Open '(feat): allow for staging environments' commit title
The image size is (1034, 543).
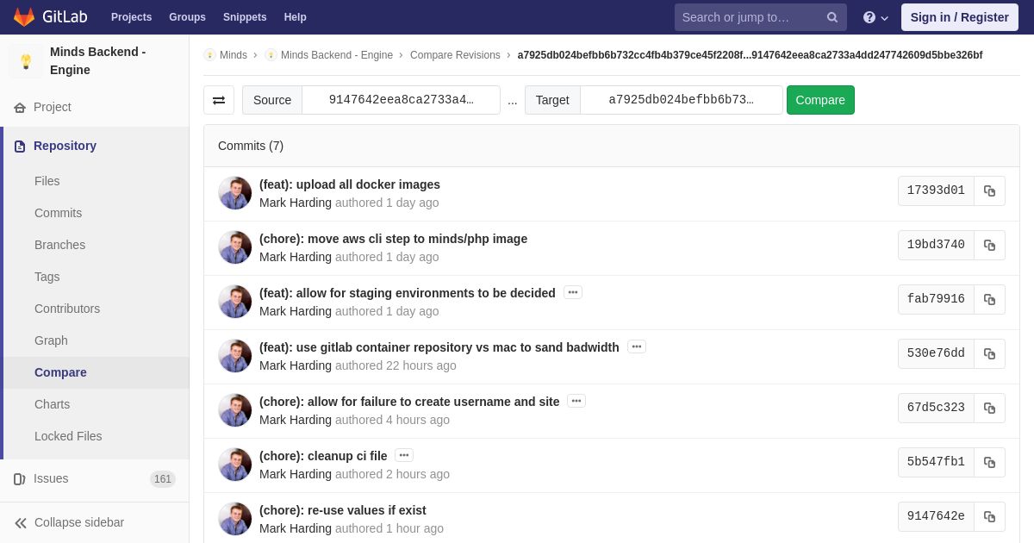click(408, 293)
